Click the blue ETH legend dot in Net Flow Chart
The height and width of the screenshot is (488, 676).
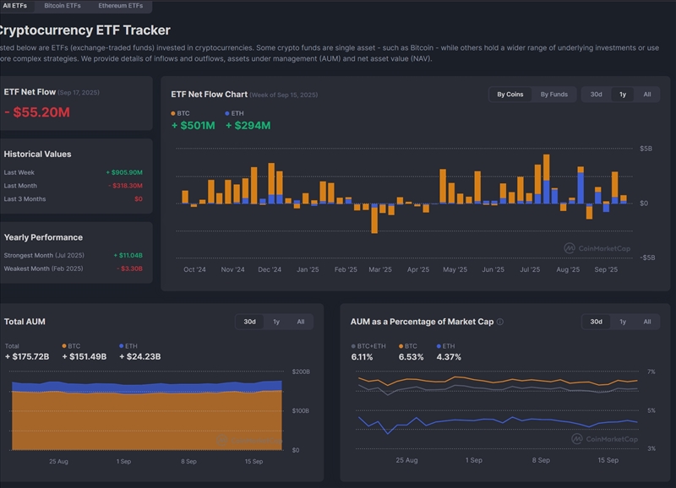228,112
